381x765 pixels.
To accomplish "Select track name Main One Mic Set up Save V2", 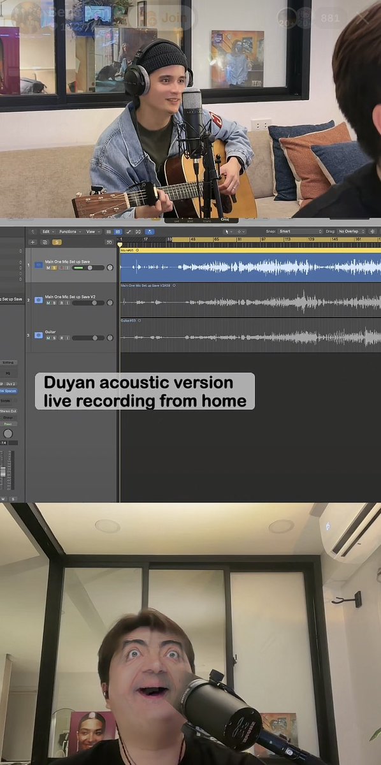I will 70,296.
